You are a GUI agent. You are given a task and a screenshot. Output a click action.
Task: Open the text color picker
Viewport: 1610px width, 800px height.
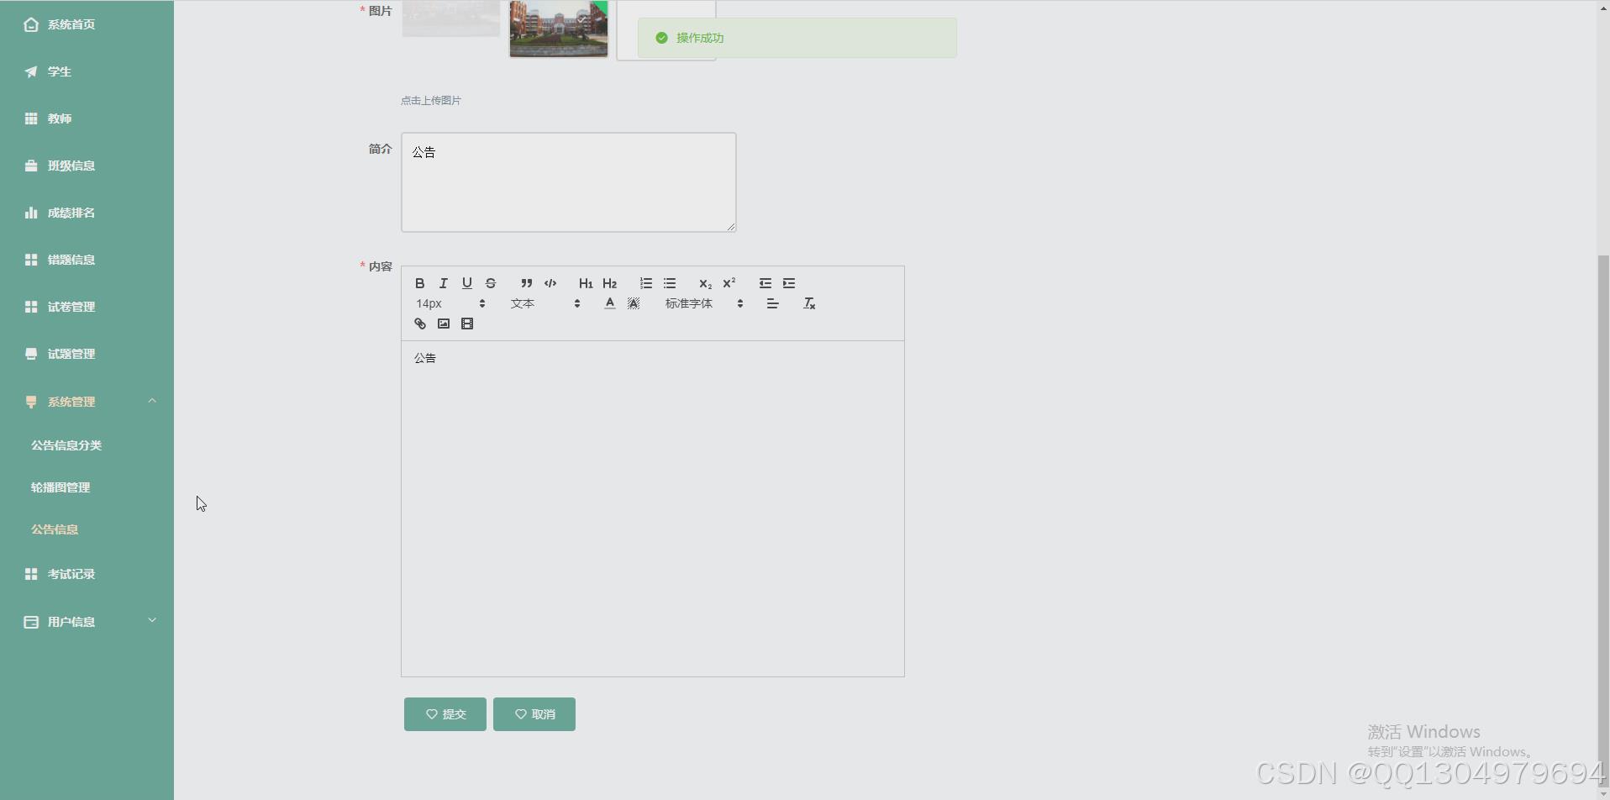(x=610, y=303)
